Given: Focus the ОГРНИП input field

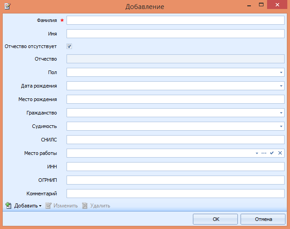Looking at the screenshot, I should click(x=175, y=180).
